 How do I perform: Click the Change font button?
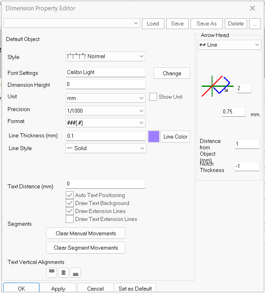pos(172,73)
